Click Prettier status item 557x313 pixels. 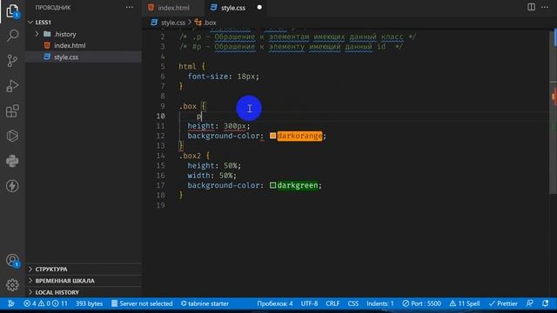[x=503, y=303]
